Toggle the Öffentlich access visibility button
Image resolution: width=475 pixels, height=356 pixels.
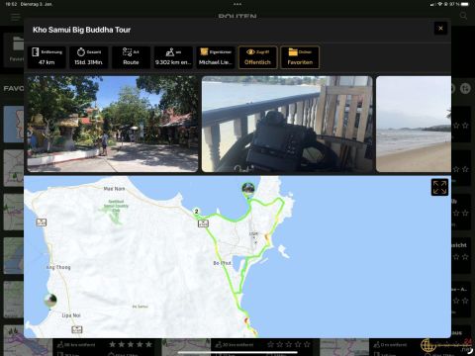pyautogui.click(x=257, y=57)
